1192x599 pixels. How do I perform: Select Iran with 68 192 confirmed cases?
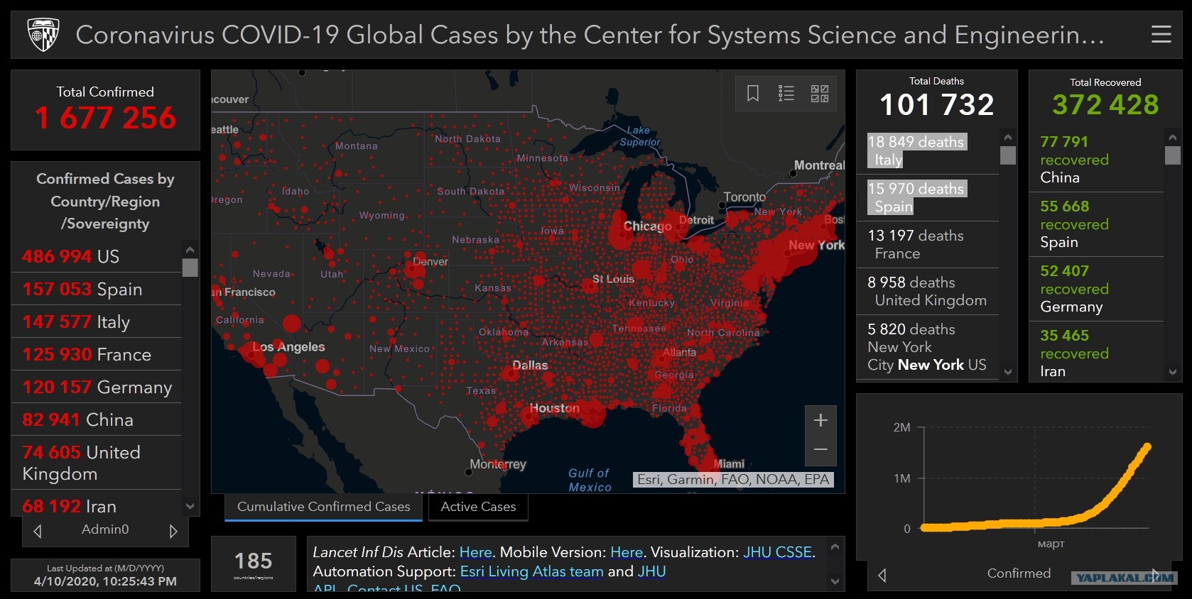click(x=97, y=502)
